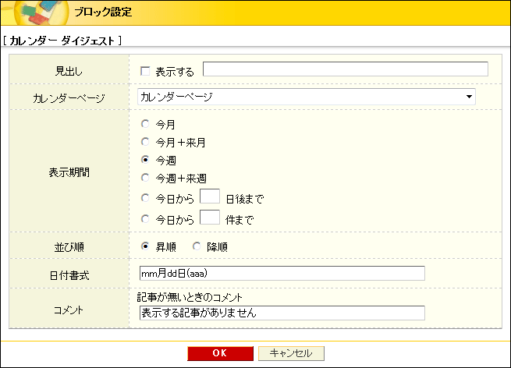The height and width of the screenshot is (368, 511).
Task: Confirm settings with the OK button
Action: point(220,353)
